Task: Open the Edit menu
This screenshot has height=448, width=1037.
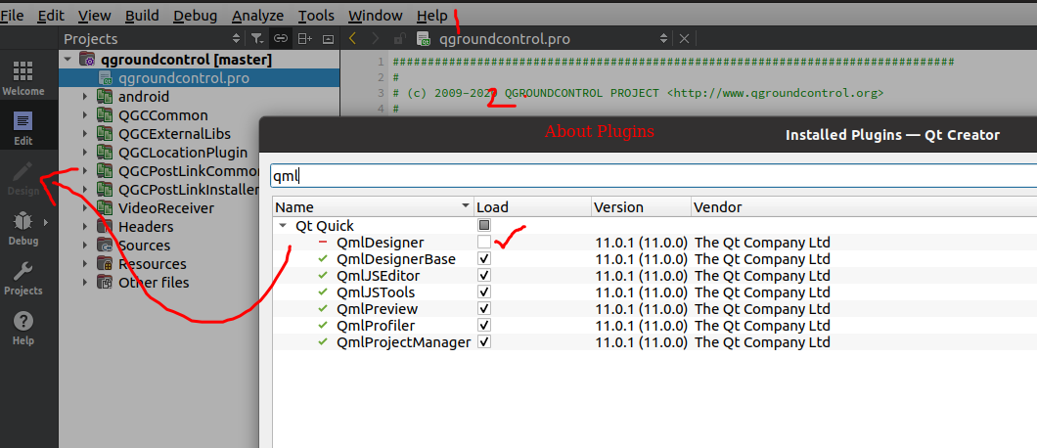Action: click(x=50, y=16)
